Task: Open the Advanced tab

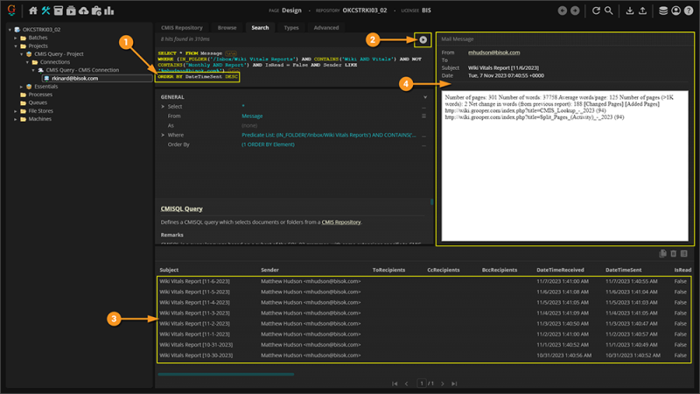Action: (325, 28)
